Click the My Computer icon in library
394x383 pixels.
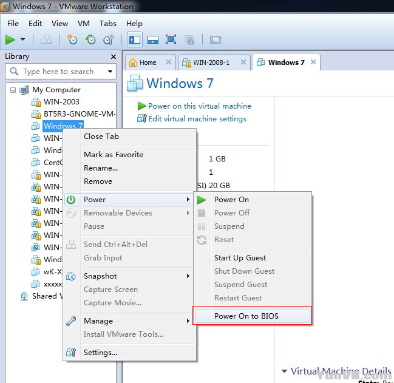point(24,90)
